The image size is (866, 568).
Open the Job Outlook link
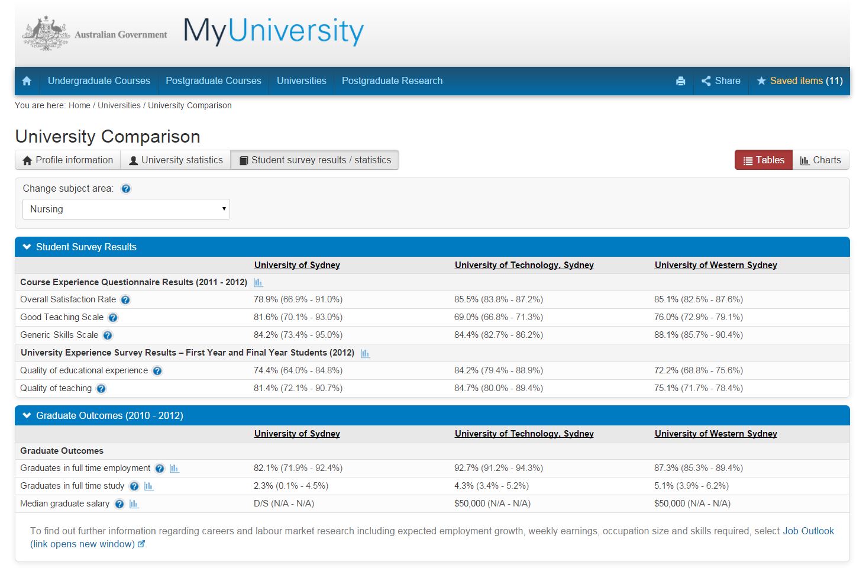click(808, 531)
